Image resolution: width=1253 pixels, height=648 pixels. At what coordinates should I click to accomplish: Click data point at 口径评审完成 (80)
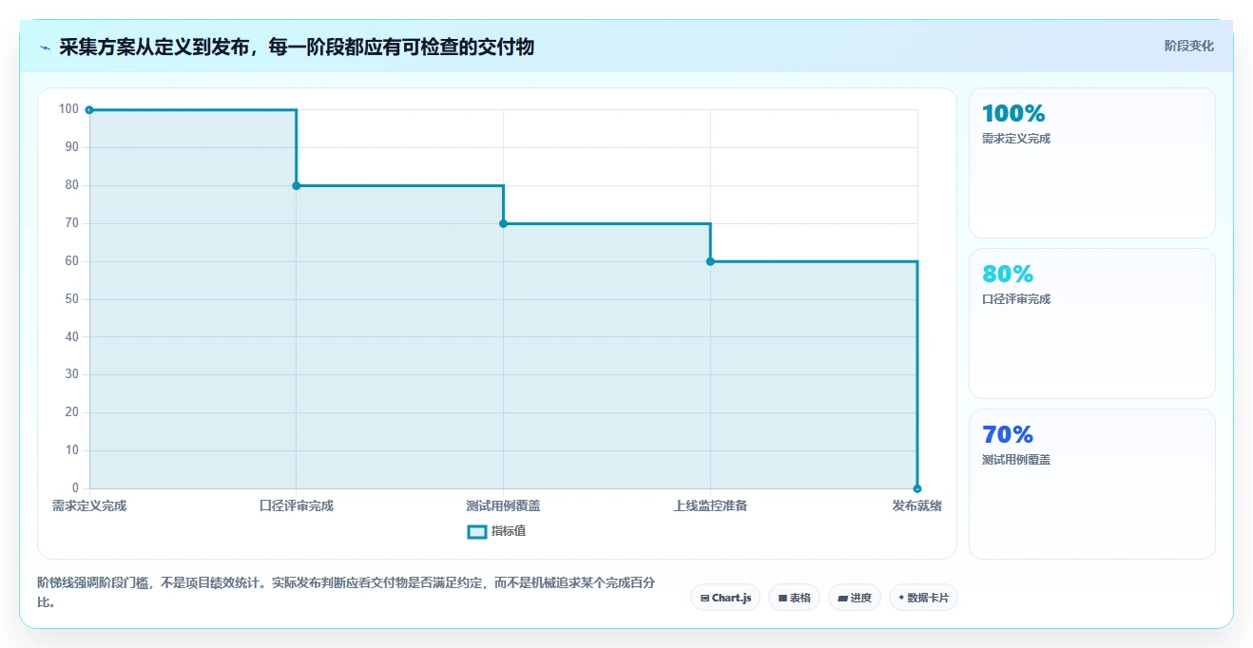297,185
